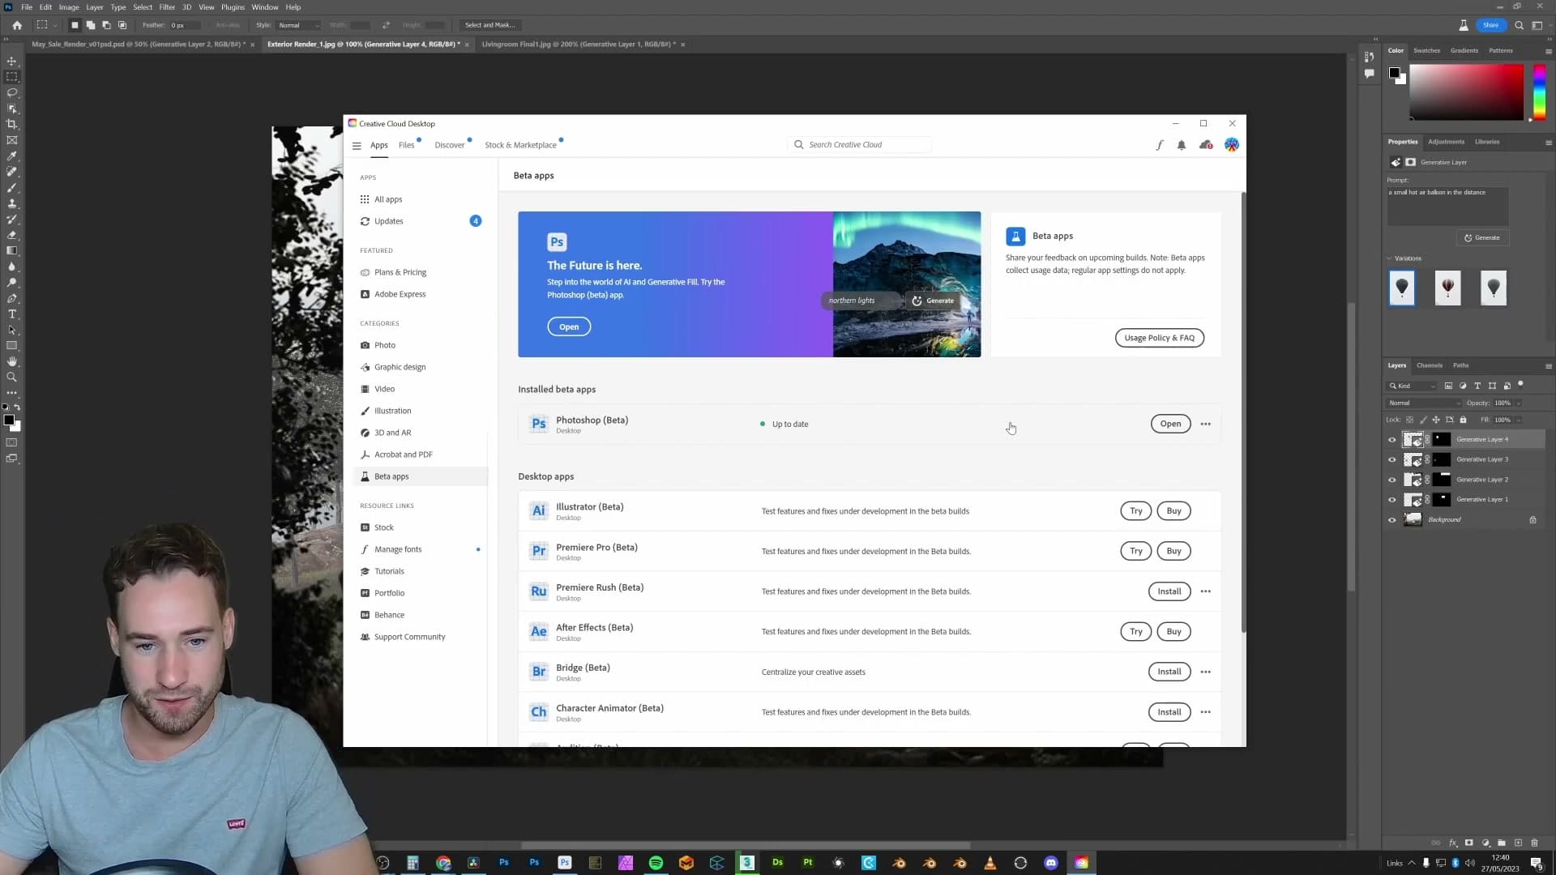Select the Crop tool
Image resolution: width=1556 pixels, height=875 pixels.
[x=11, y=124]
